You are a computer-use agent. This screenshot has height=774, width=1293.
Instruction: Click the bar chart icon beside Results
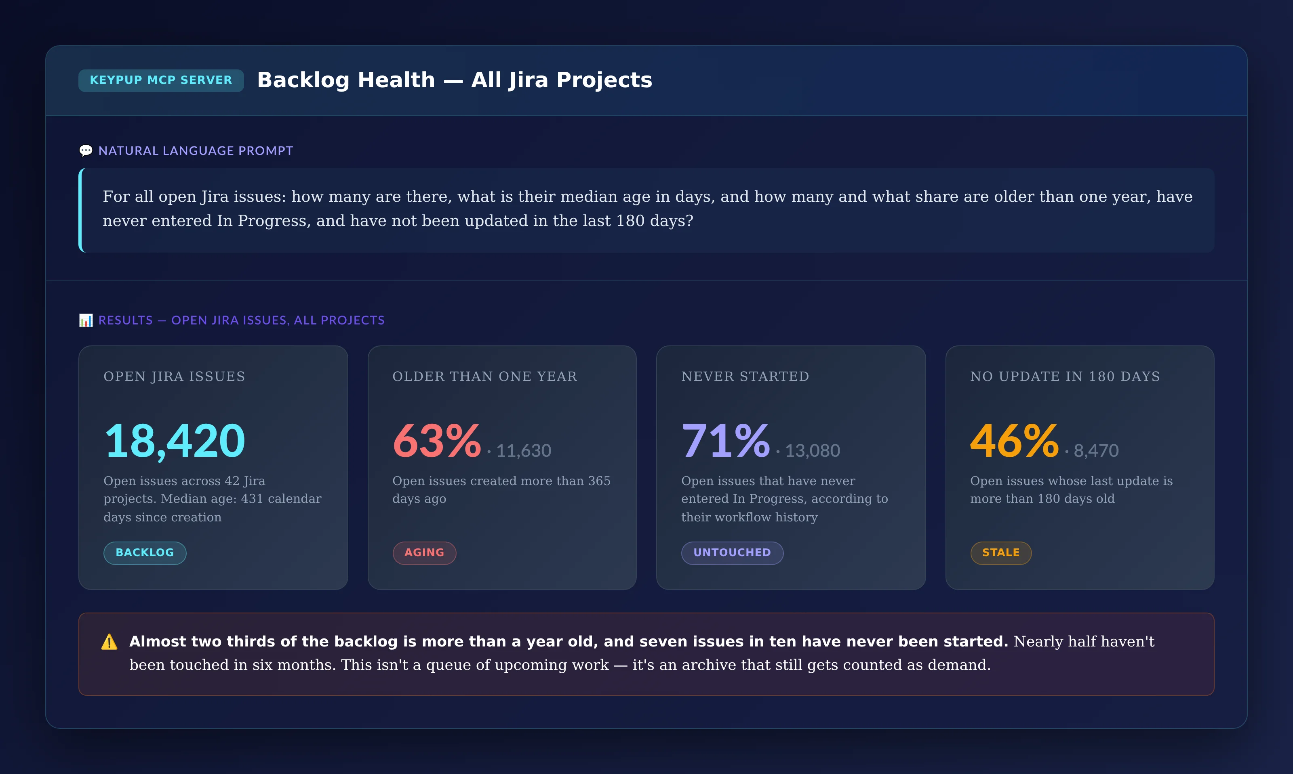click(86, 320)
